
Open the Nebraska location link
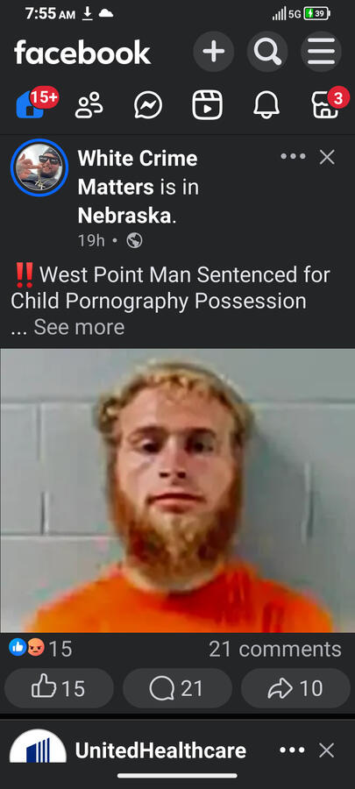coord(125,216)
